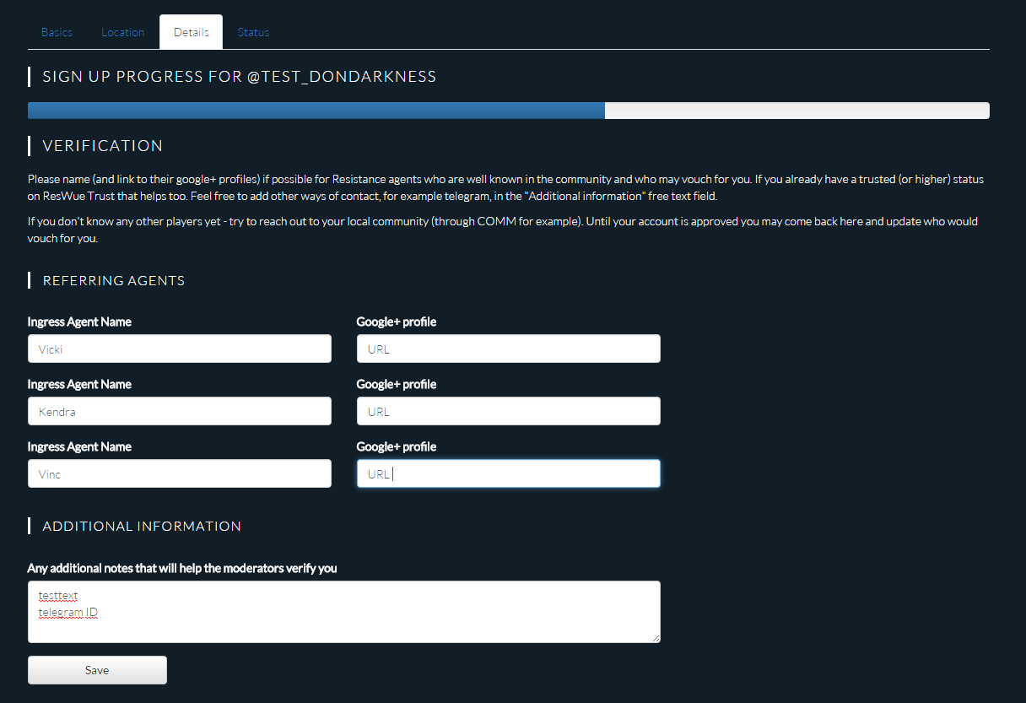The width and height of the screenshot is (1026, 703).
Task: Click the sign up progress bar
Action: click(x=509, y=111)
